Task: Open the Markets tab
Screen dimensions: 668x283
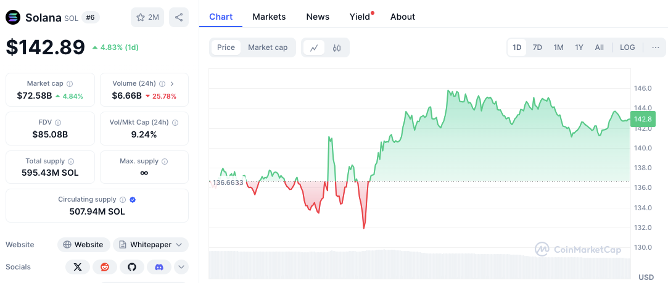Action: tap(269, 17)
